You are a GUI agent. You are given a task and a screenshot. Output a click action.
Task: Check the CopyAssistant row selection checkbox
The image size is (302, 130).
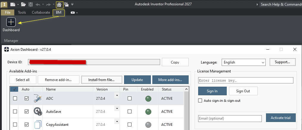15,124
